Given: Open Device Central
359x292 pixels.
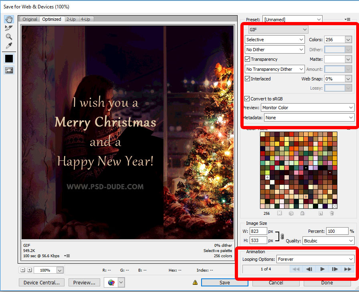Looking at the screenshot, I should 41,282.
